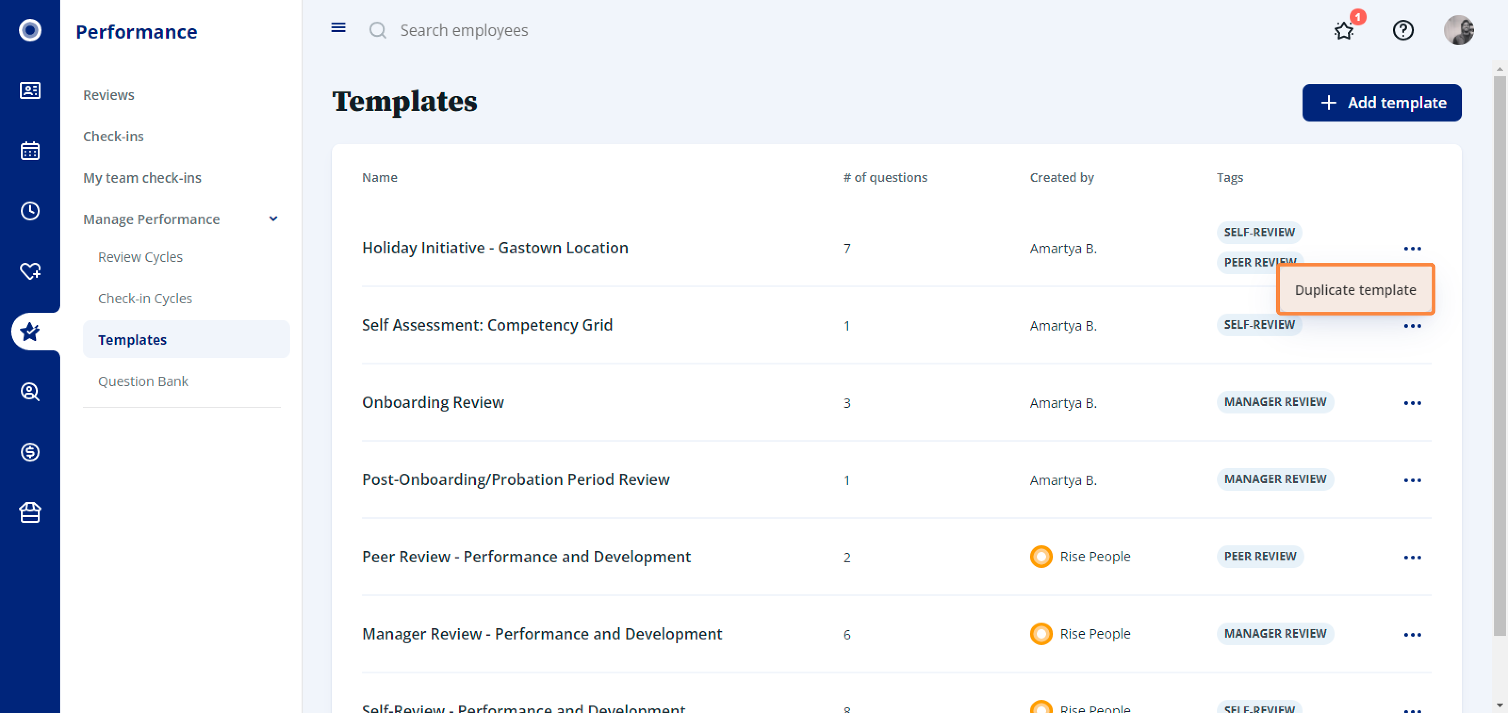Image resolution: width=1508 pixels, height=713 pixels.
Task: Open the Question Bank page
Action: click(143, 381)
